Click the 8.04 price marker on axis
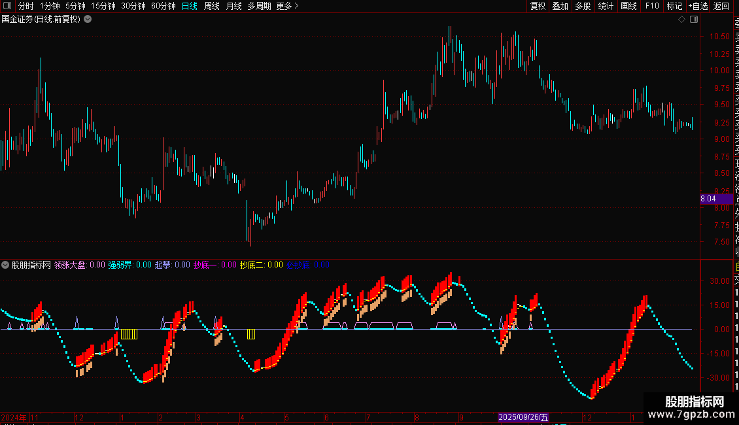739x425 pixels. 716,199
